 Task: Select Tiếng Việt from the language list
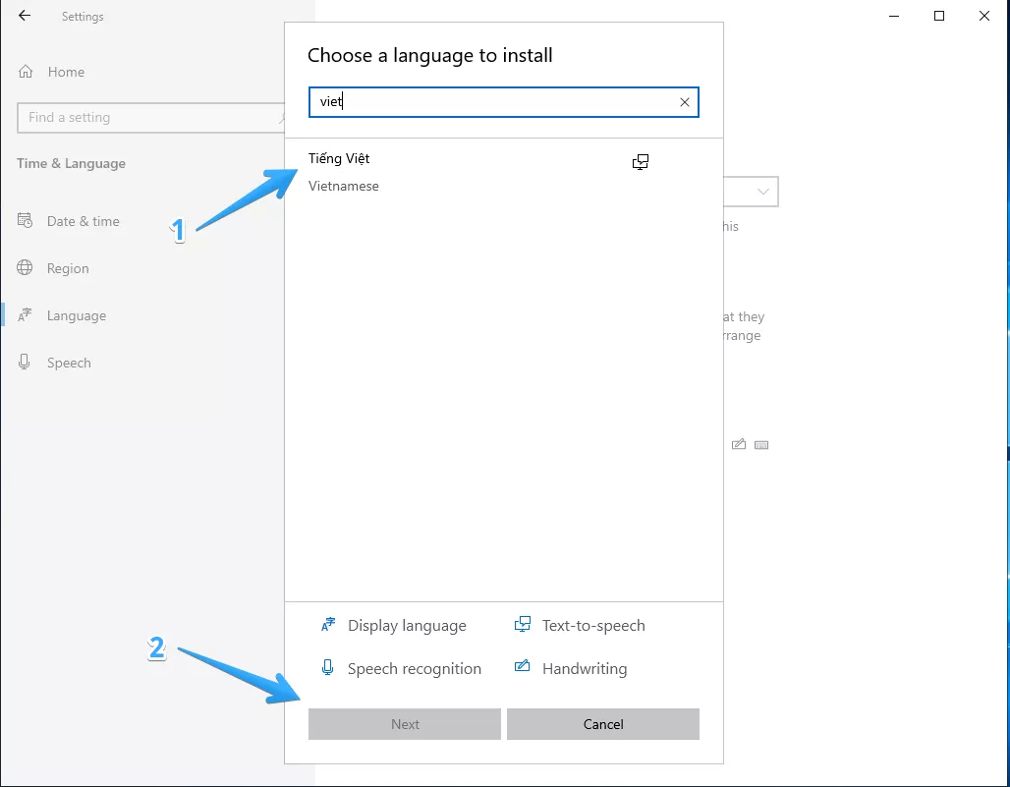(339, 159)
